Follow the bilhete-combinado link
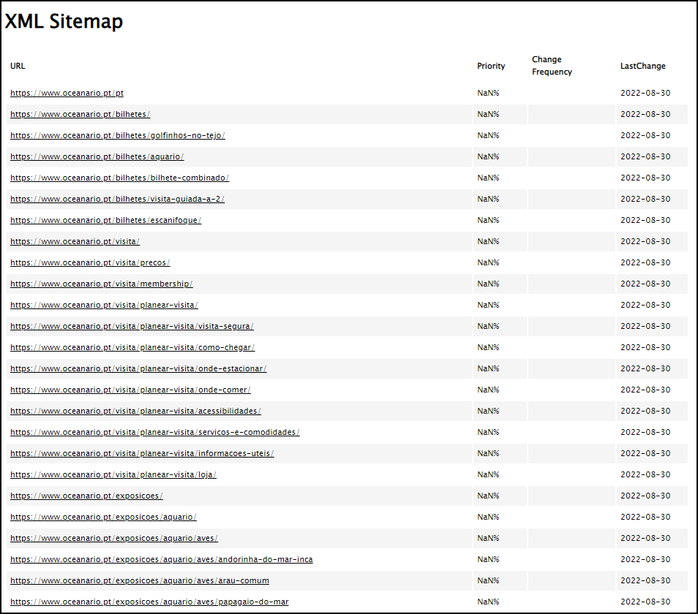The width and height of the screenshot is (698, 614). point(120,178)
